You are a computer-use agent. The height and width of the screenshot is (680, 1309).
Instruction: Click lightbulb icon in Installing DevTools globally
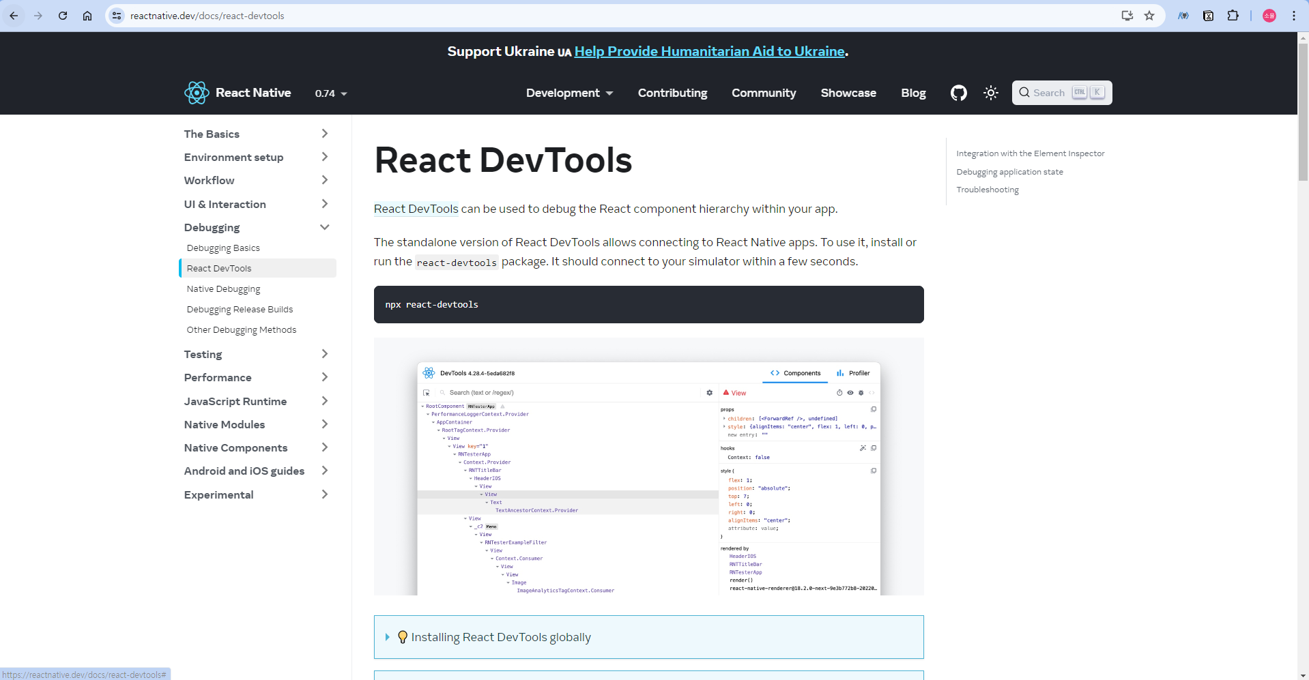(403, 637)
